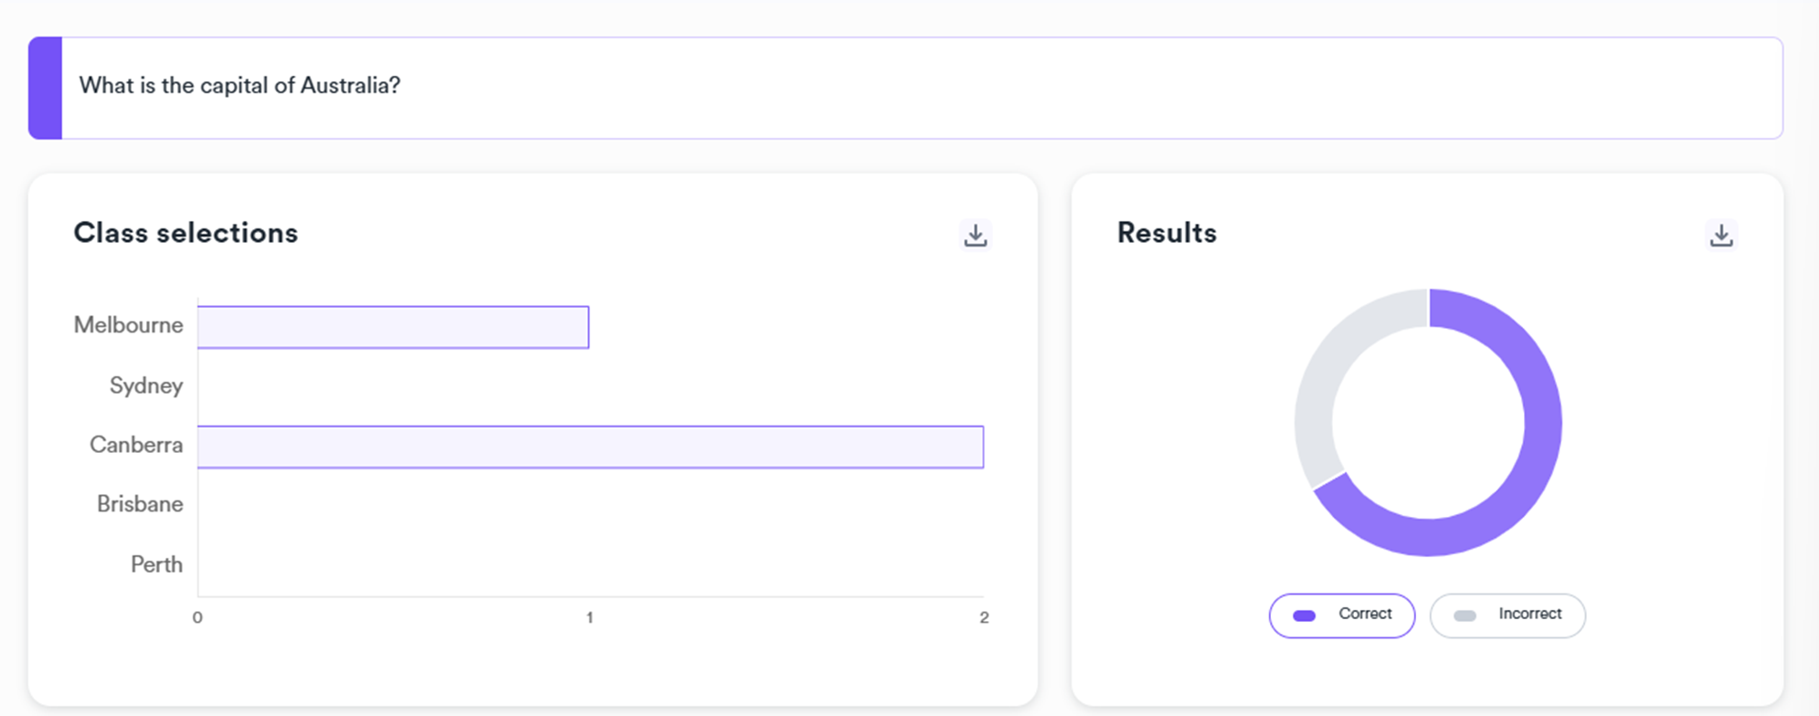
Task: Click the Results heading
Action: [1167, 233]
